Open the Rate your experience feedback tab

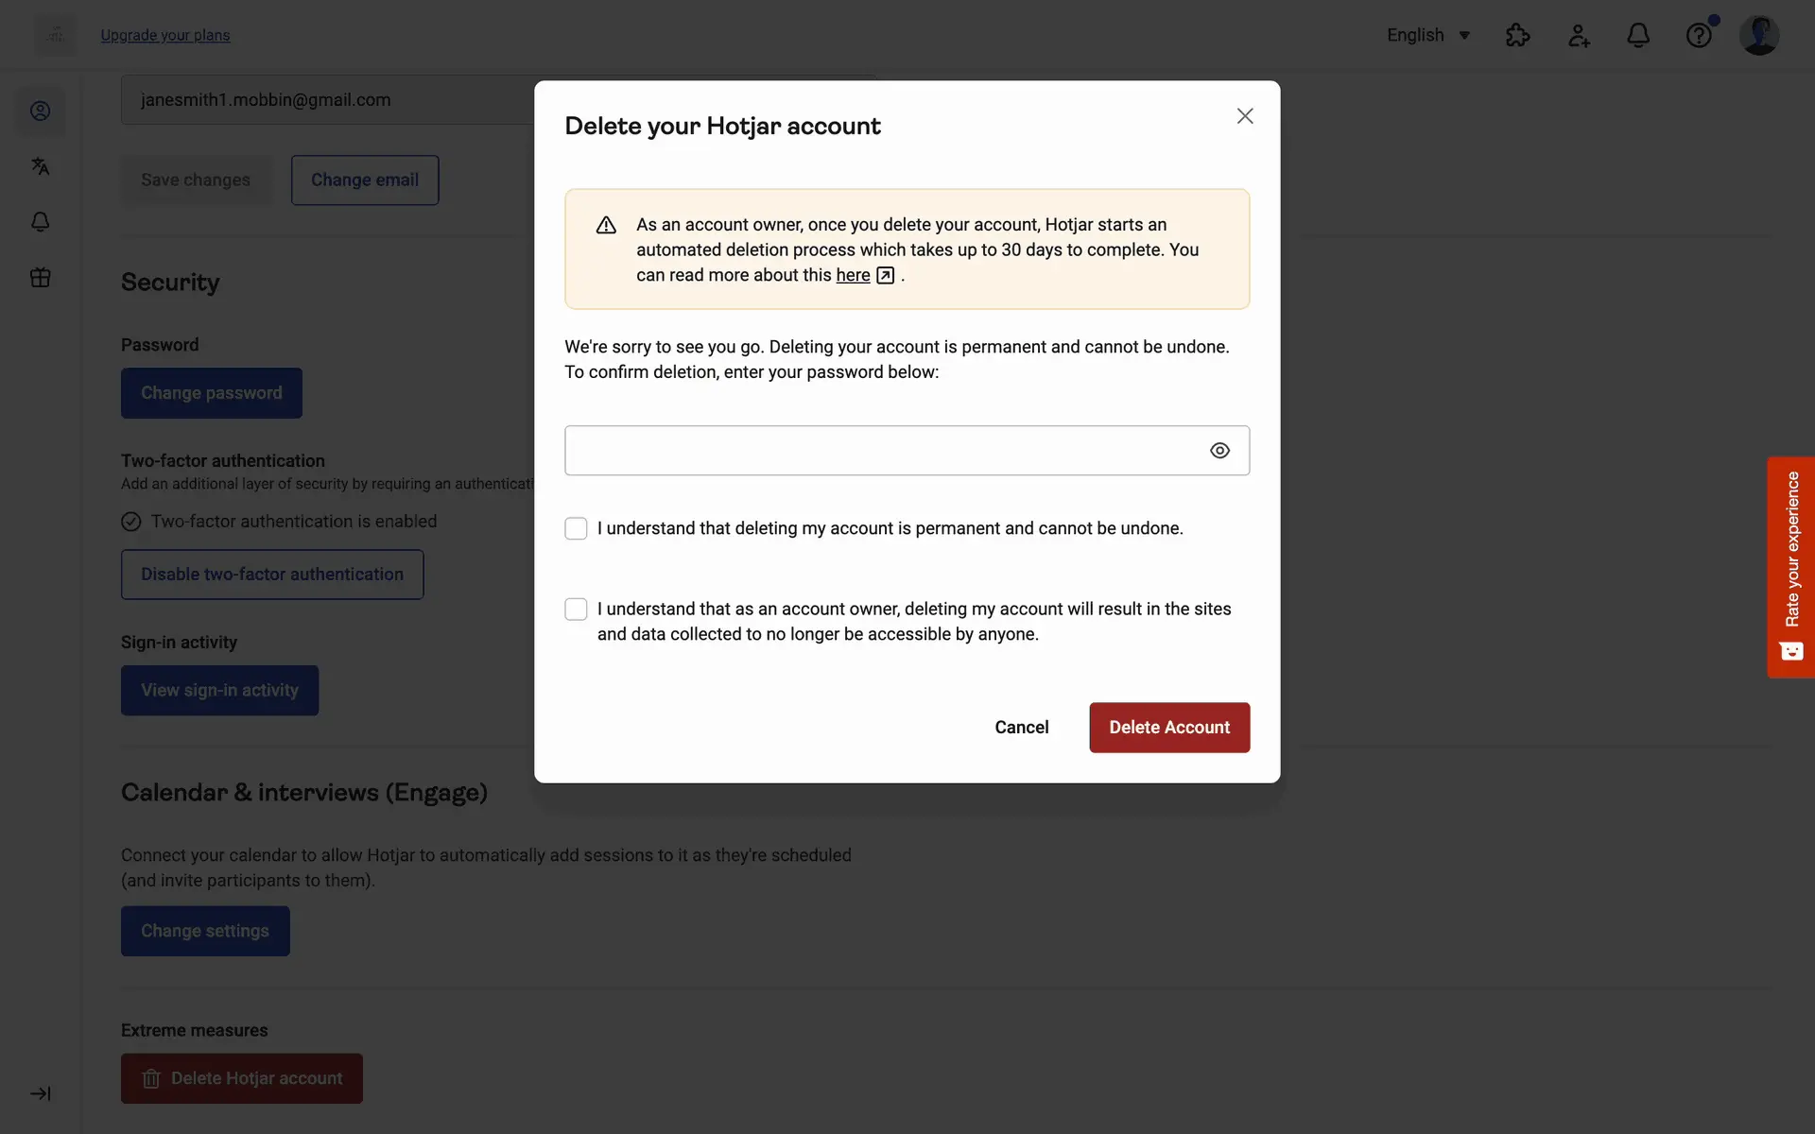coord(1790,567)
